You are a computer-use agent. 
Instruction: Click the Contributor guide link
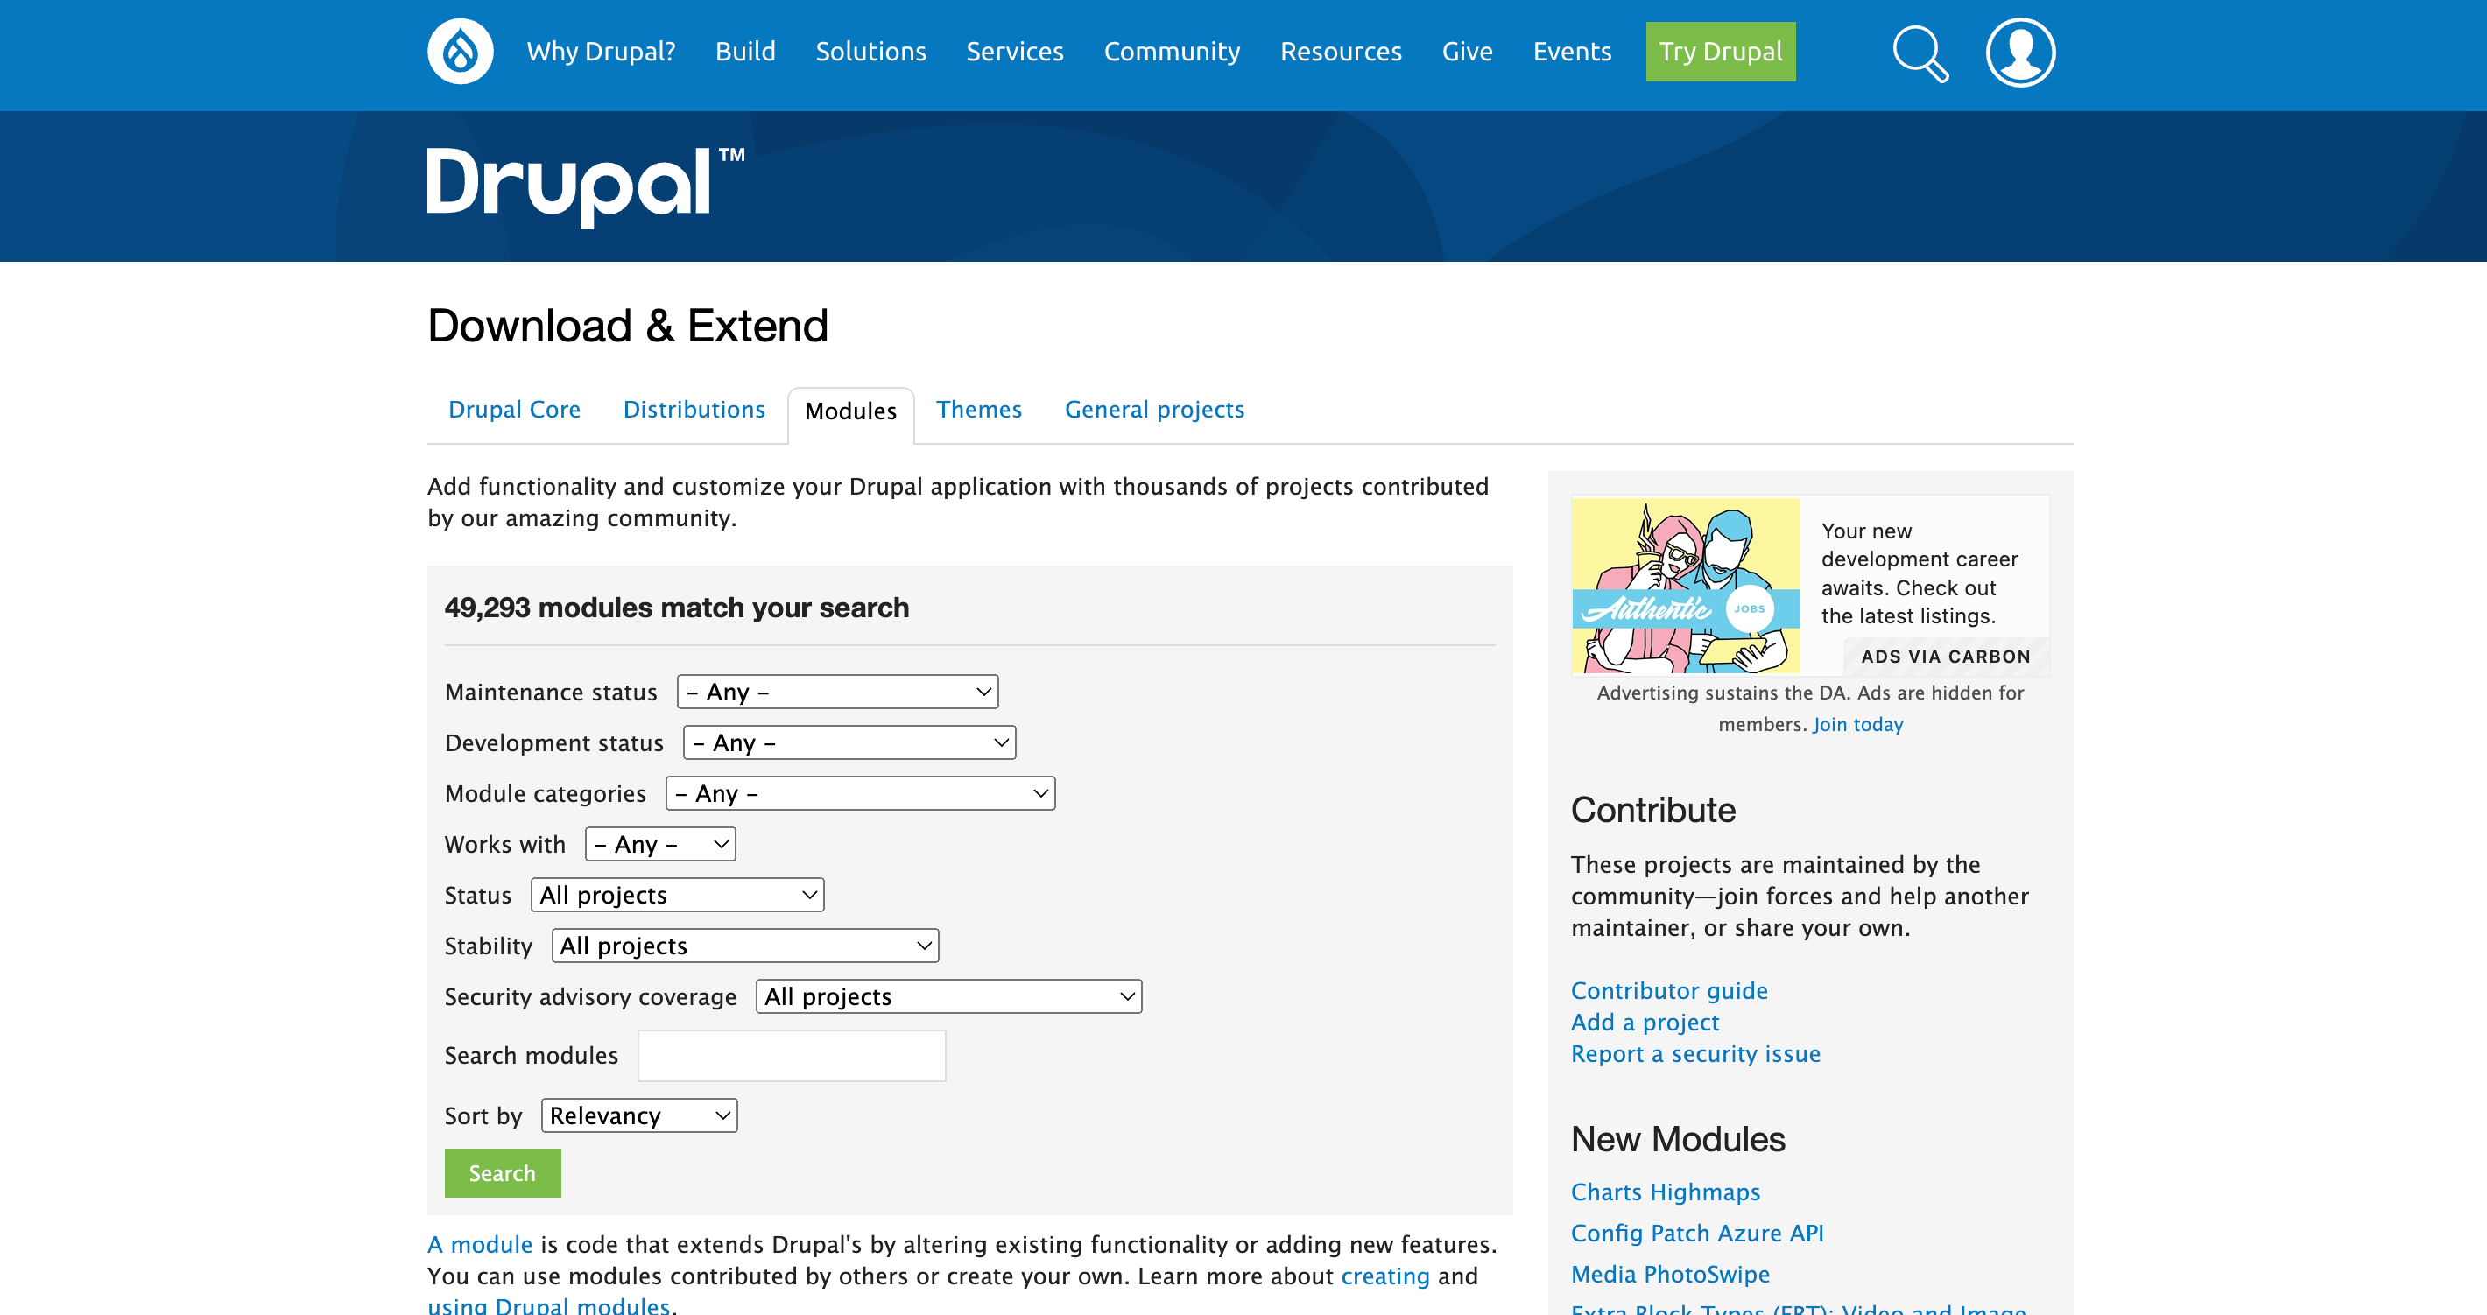[x=1668, y=989]
